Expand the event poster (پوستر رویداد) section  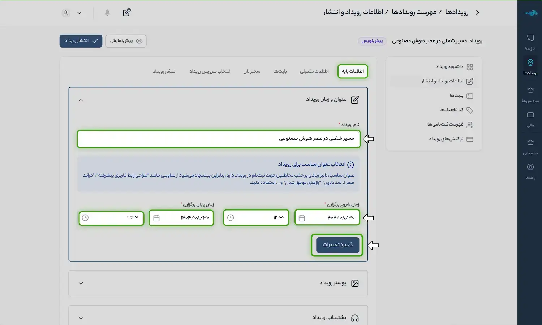pyautogui.click(x=81, y=283)
